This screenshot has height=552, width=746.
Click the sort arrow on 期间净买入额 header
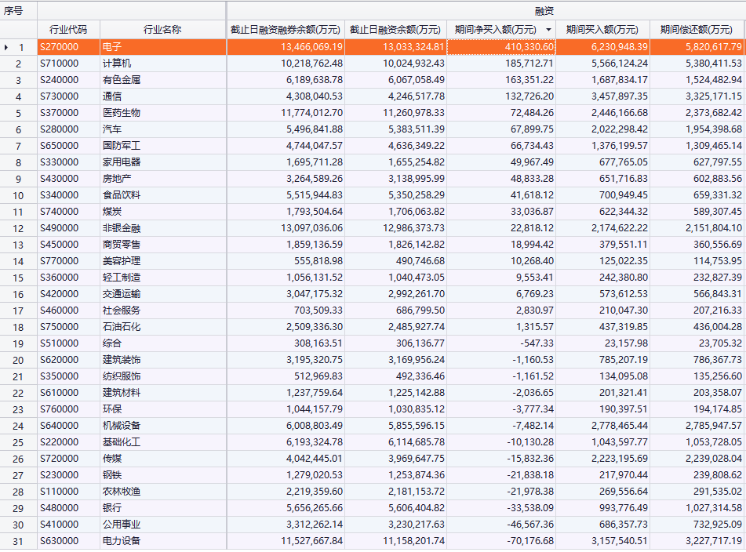[x=548, y=30]
